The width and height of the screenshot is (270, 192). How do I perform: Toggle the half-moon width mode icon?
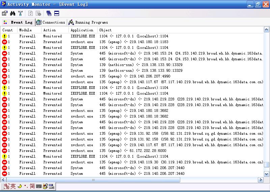(20, 186)
